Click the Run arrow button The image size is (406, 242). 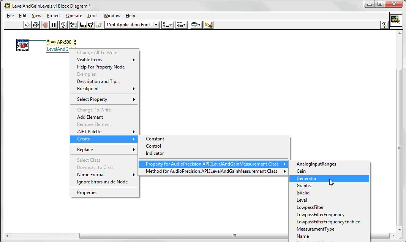[x=27, y=25]
